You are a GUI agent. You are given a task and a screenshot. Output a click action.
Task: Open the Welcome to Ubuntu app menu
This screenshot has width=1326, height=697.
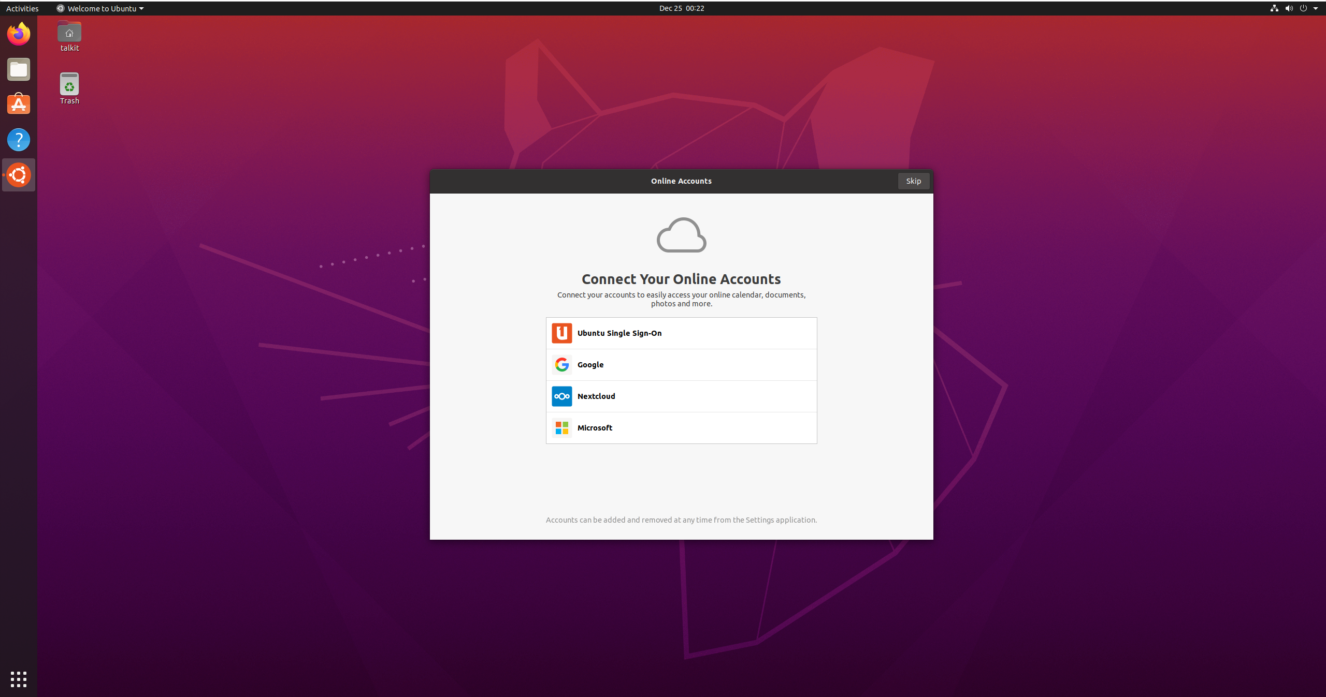tap(100, 8)
